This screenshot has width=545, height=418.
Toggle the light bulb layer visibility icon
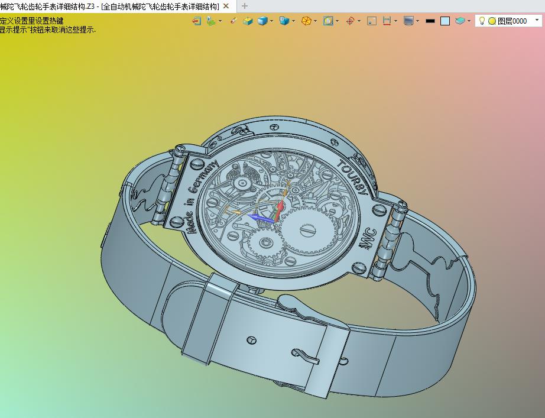coord(482,21)
